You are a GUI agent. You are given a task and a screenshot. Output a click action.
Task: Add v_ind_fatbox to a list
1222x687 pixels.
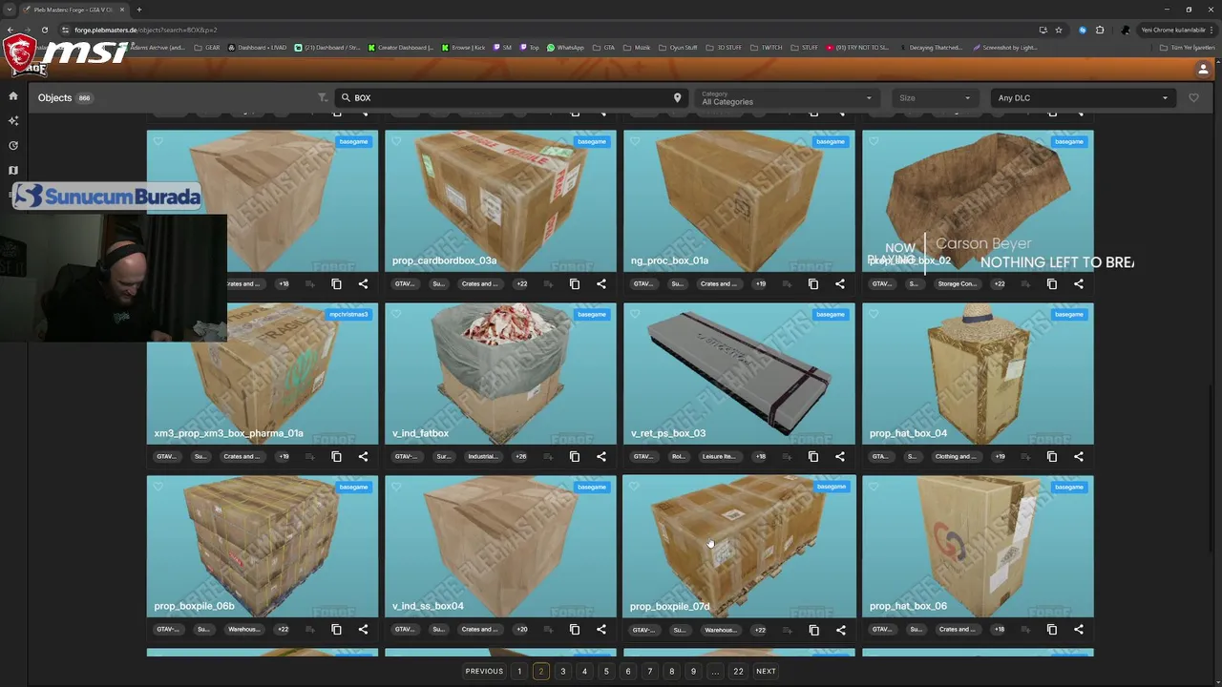click(x=549, y=456)
